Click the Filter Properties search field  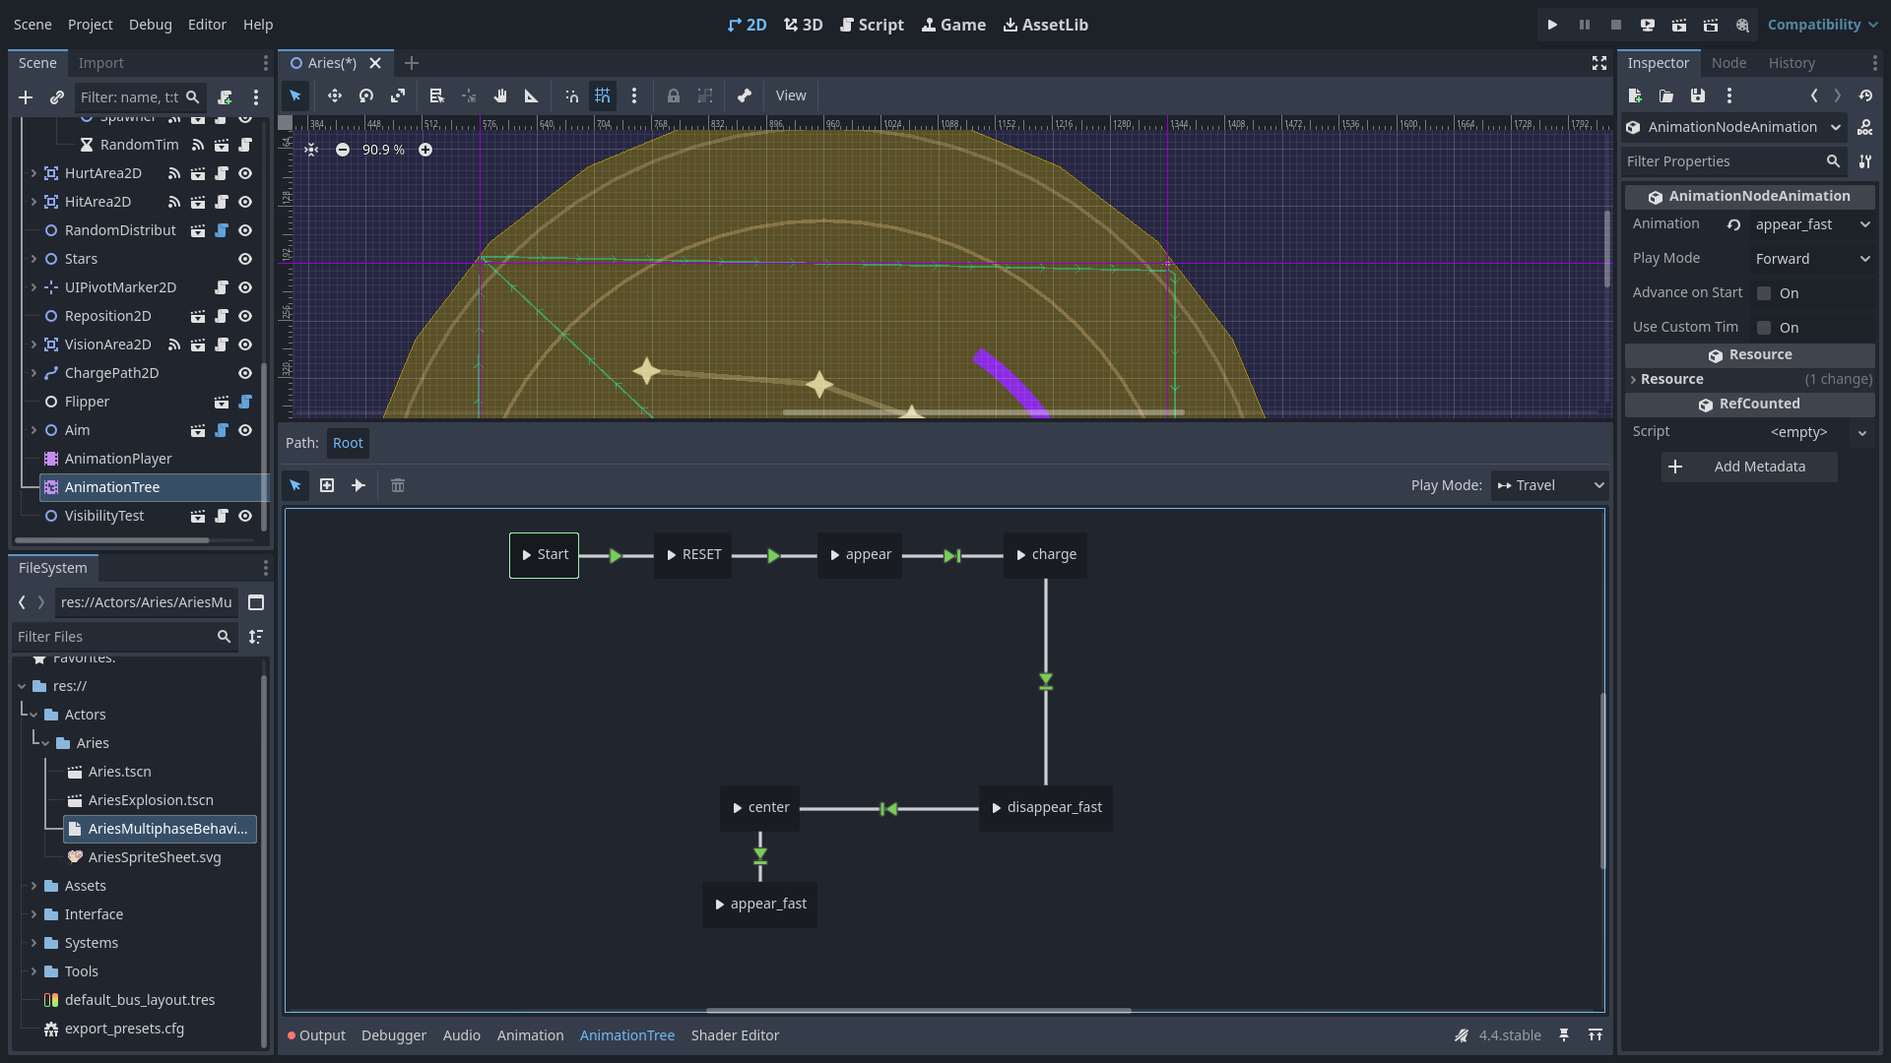tap(1724, 161)
